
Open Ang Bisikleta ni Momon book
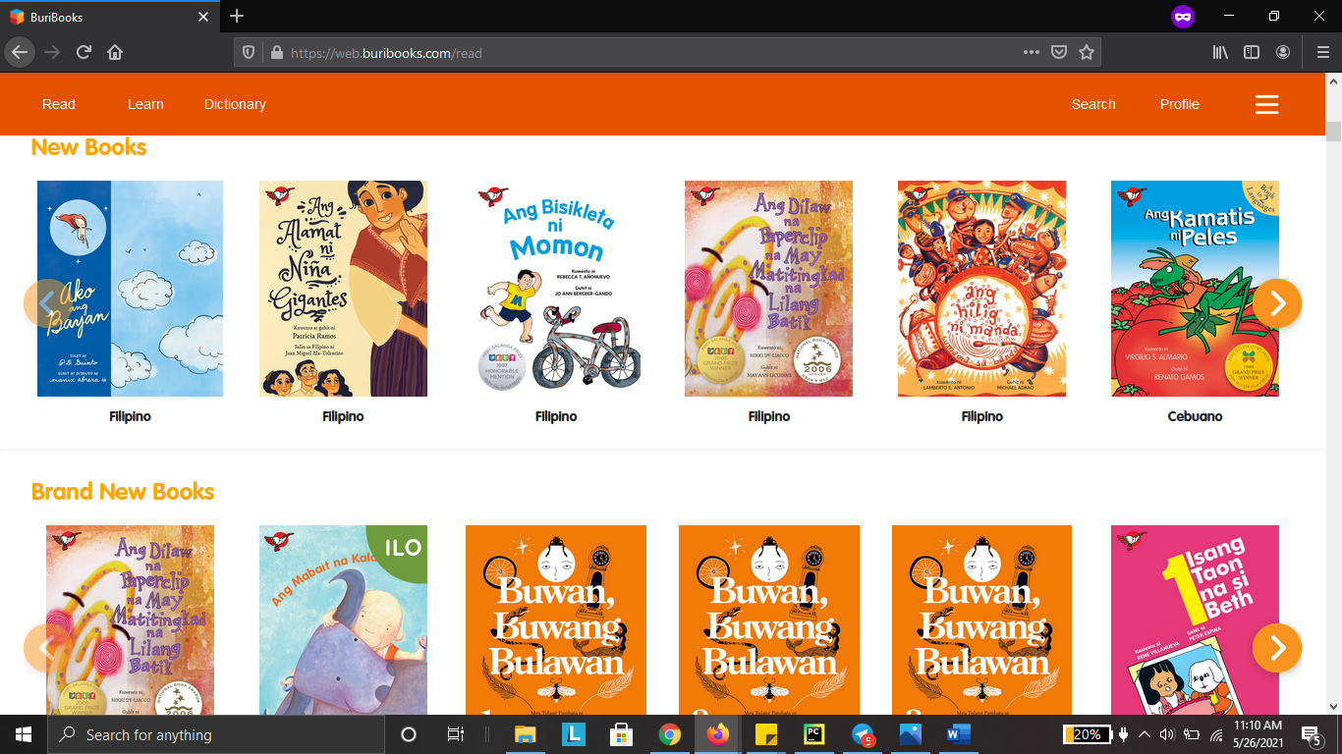tap(556, 289)
